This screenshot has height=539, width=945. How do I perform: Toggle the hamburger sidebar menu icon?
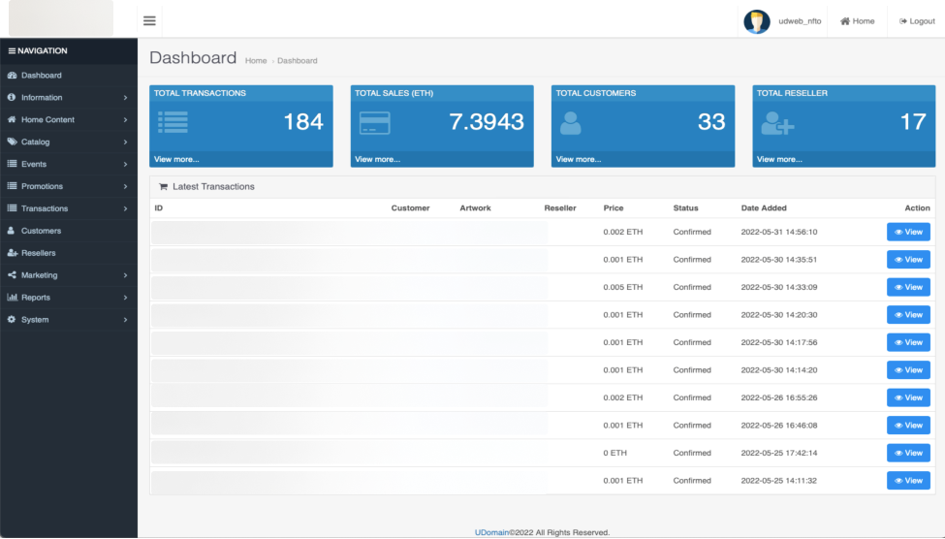click(x=149, y=20)
